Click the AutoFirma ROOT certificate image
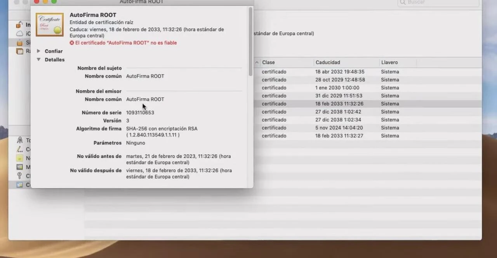The image size is (497, 258). click(x=50, y=24)
